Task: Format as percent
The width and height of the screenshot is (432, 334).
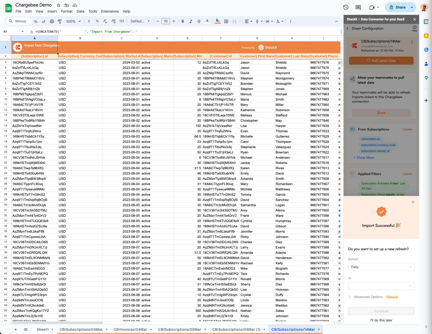Action: [x=97, y=21]
